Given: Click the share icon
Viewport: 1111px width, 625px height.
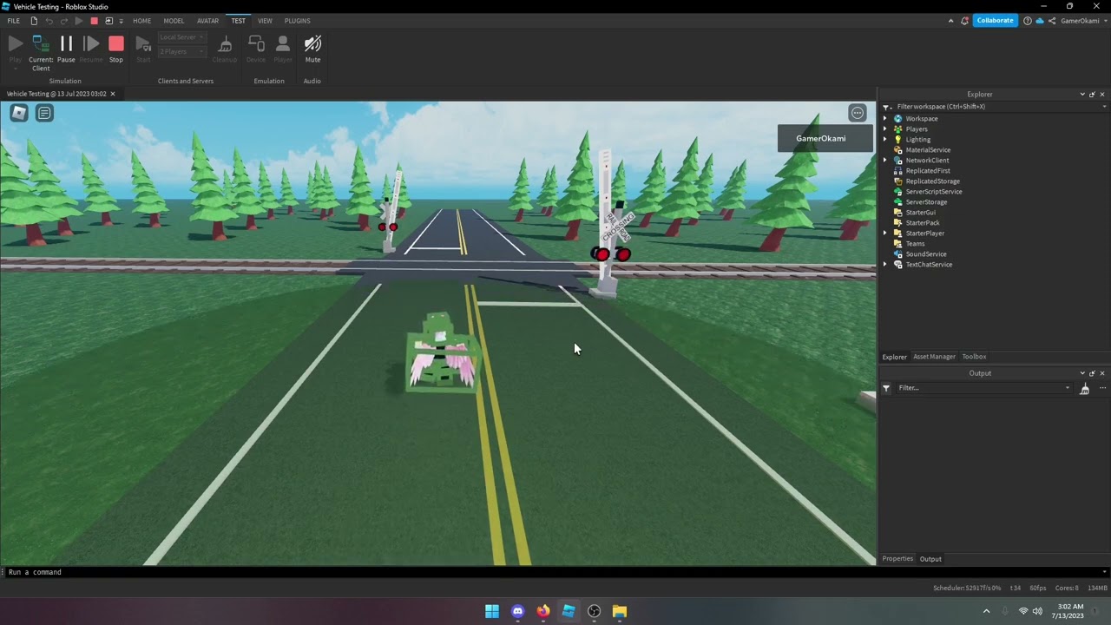Looking at the screenshot, I should 1052,21.
